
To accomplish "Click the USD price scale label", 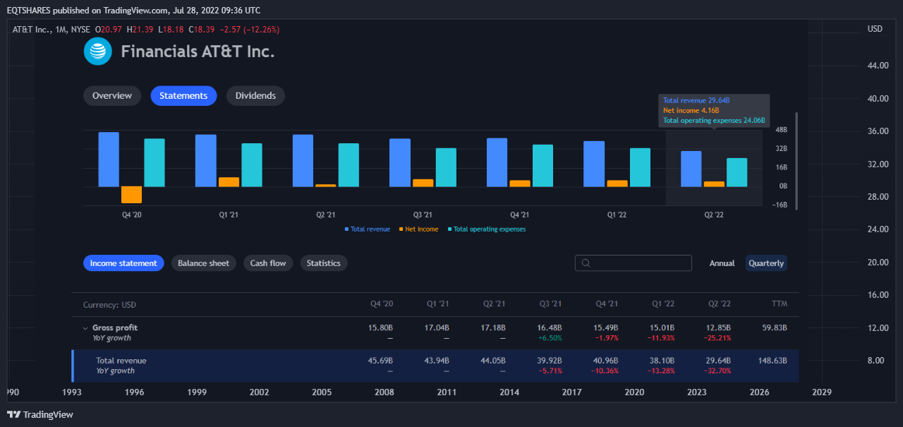I will (x=875, y=29).
